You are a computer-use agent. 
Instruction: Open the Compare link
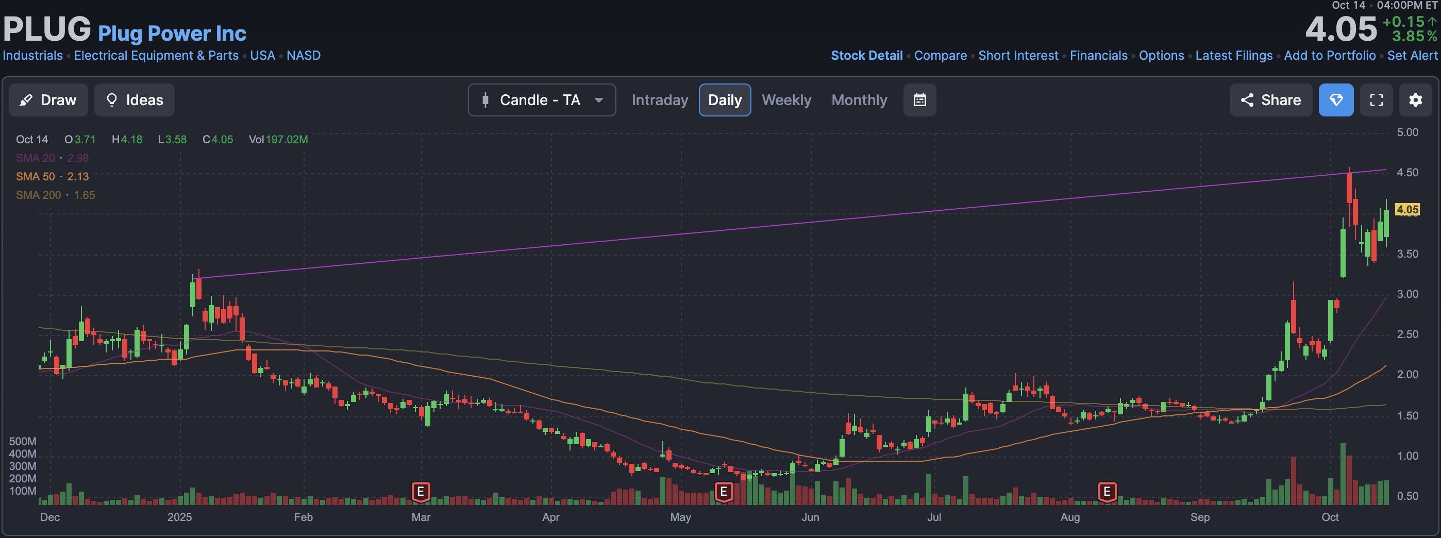(x=941, y=55)
